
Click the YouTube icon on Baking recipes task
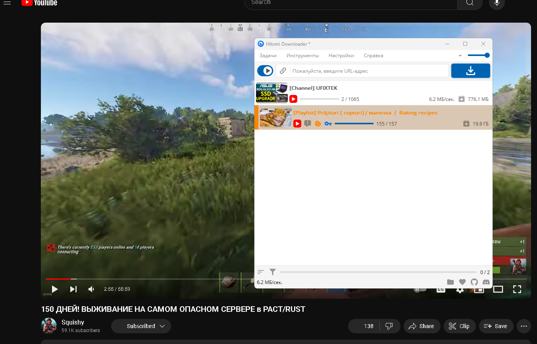point(297,124)
